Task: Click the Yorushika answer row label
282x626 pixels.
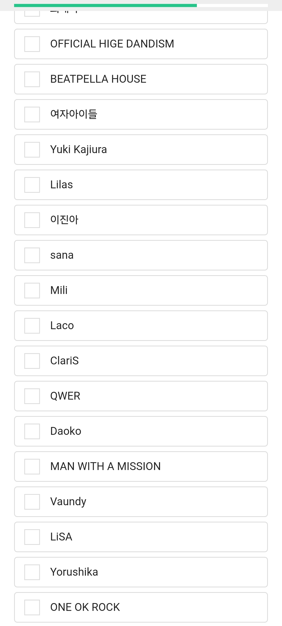Action: (x=74, y=572)
